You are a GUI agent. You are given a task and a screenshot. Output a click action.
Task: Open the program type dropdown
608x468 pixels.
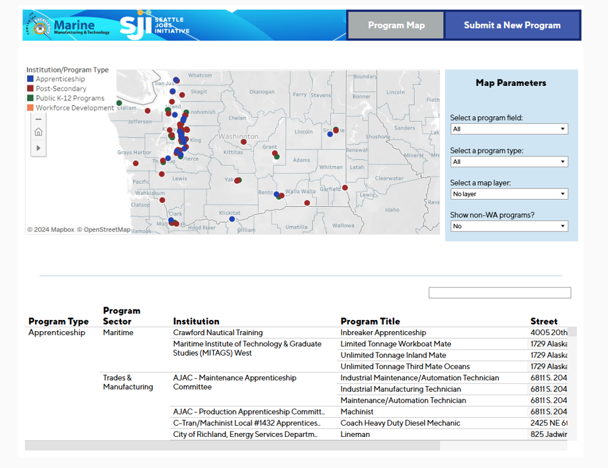[x=508, y=162]
